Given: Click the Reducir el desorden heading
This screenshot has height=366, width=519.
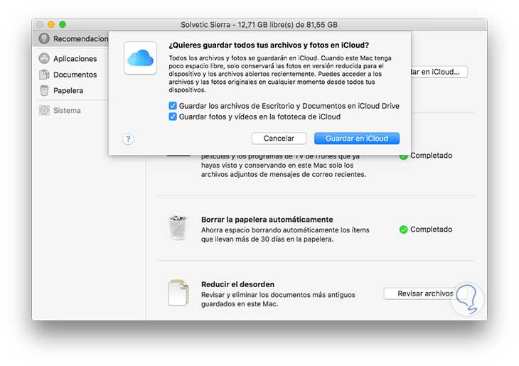Looking at the screenshot, I should (237, 284).
